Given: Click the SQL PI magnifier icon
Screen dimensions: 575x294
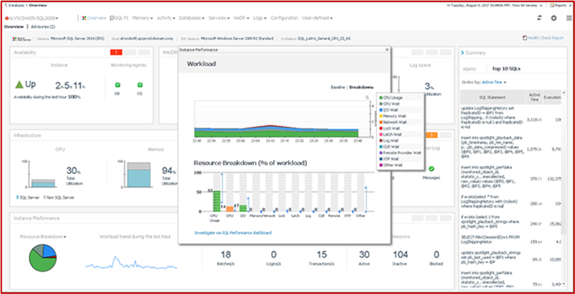Looking at the screenshot, I should [x=112, y=18].
